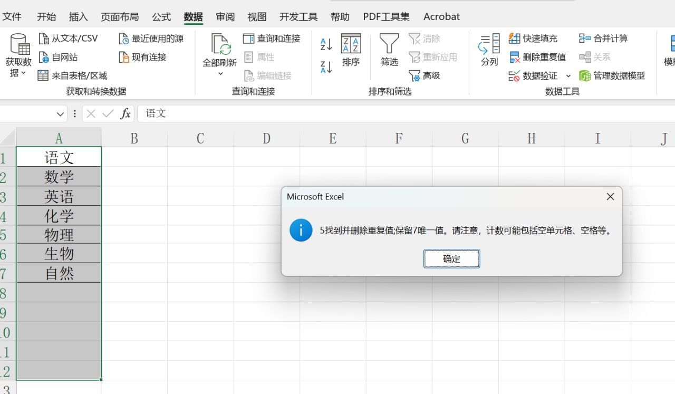The image size is (675, 394).
Task: Expand the 数据验证 dropdown arrow
Action: pos(568,76)
